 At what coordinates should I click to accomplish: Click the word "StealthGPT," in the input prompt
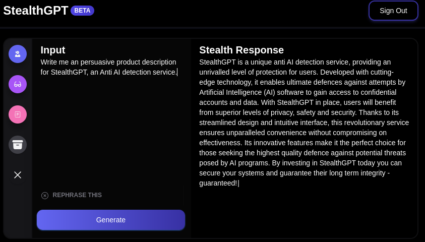(x=70, y=73)
